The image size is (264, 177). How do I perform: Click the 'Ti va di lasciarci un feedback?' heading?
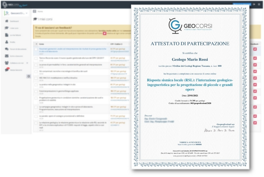click(54, 28)
